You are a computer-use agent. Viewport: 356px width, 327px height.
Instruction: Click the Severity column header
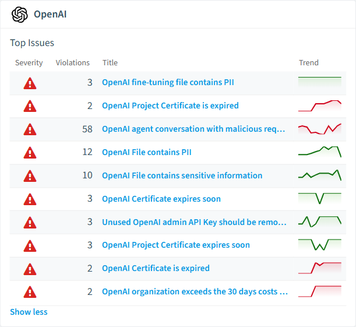(x=29, y=63)
